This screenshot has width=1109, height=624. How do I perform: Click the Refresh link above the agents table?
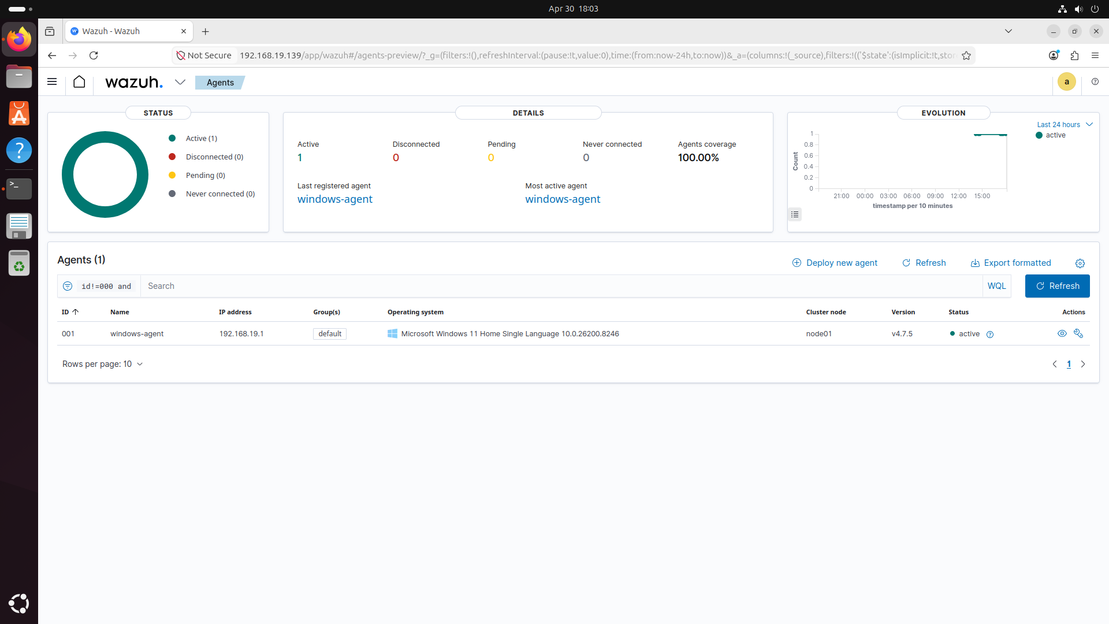(x=924, y=263)
